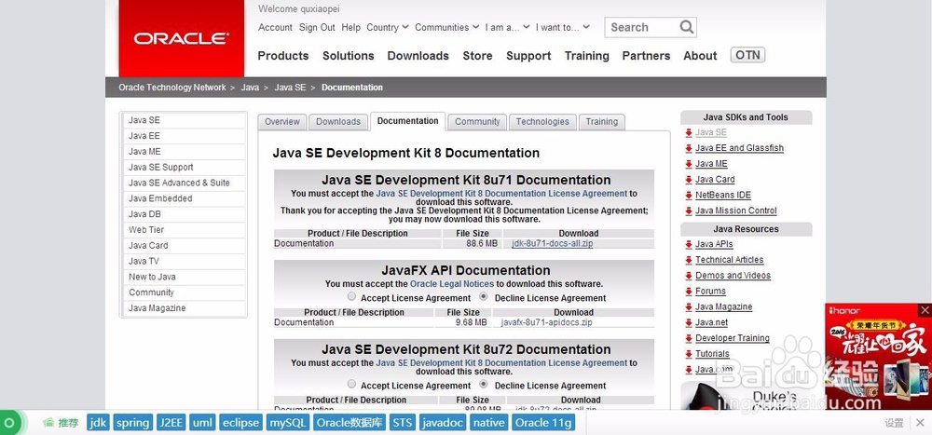Open the Oracle Legal Notices link
This screenshot has width=932, height=435.
(x=452, y=284)
